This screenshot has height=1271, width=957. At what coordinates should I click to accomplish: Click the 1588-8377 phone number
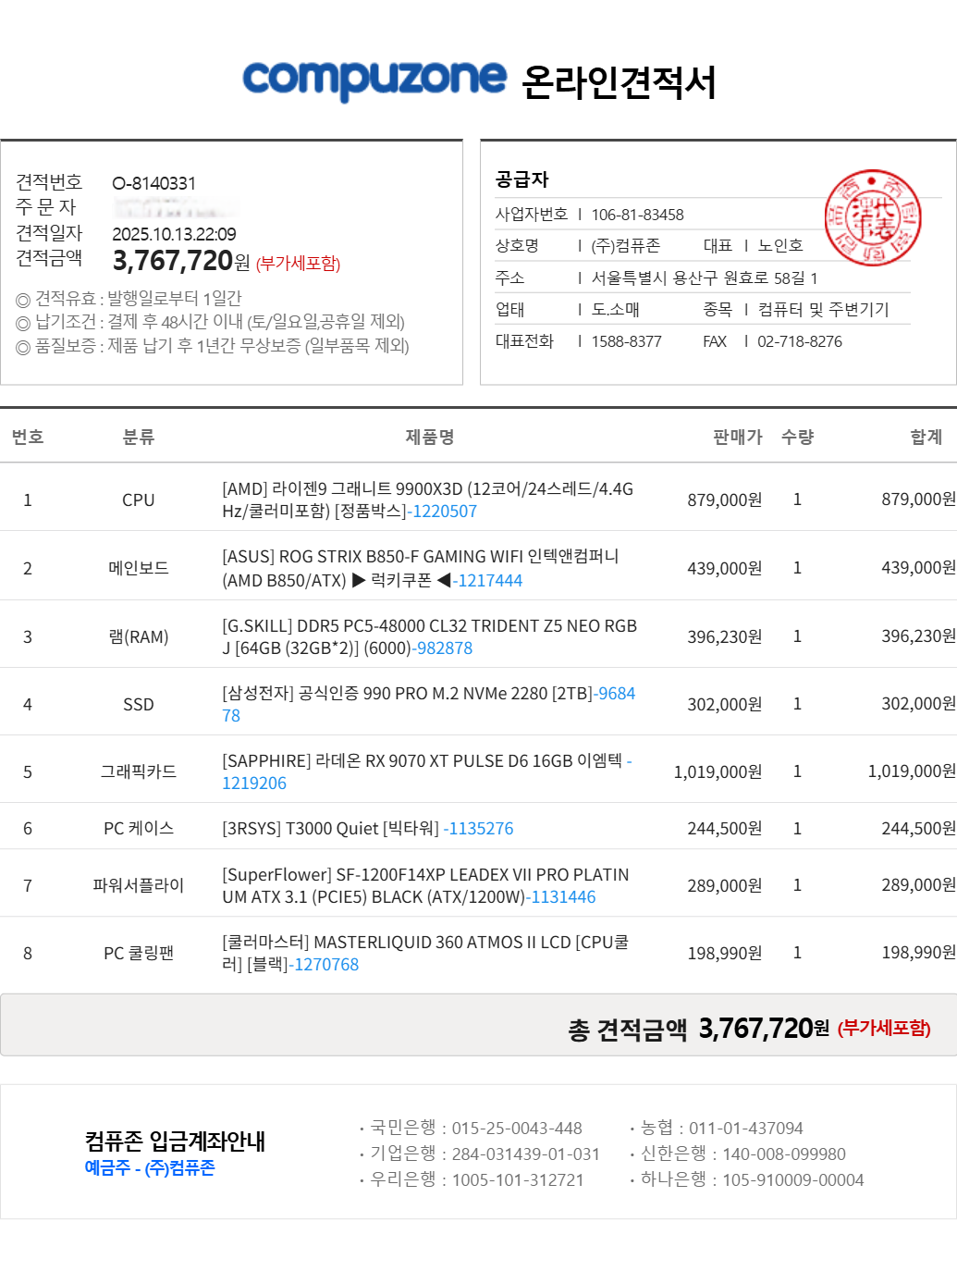[x=626, y=341]
